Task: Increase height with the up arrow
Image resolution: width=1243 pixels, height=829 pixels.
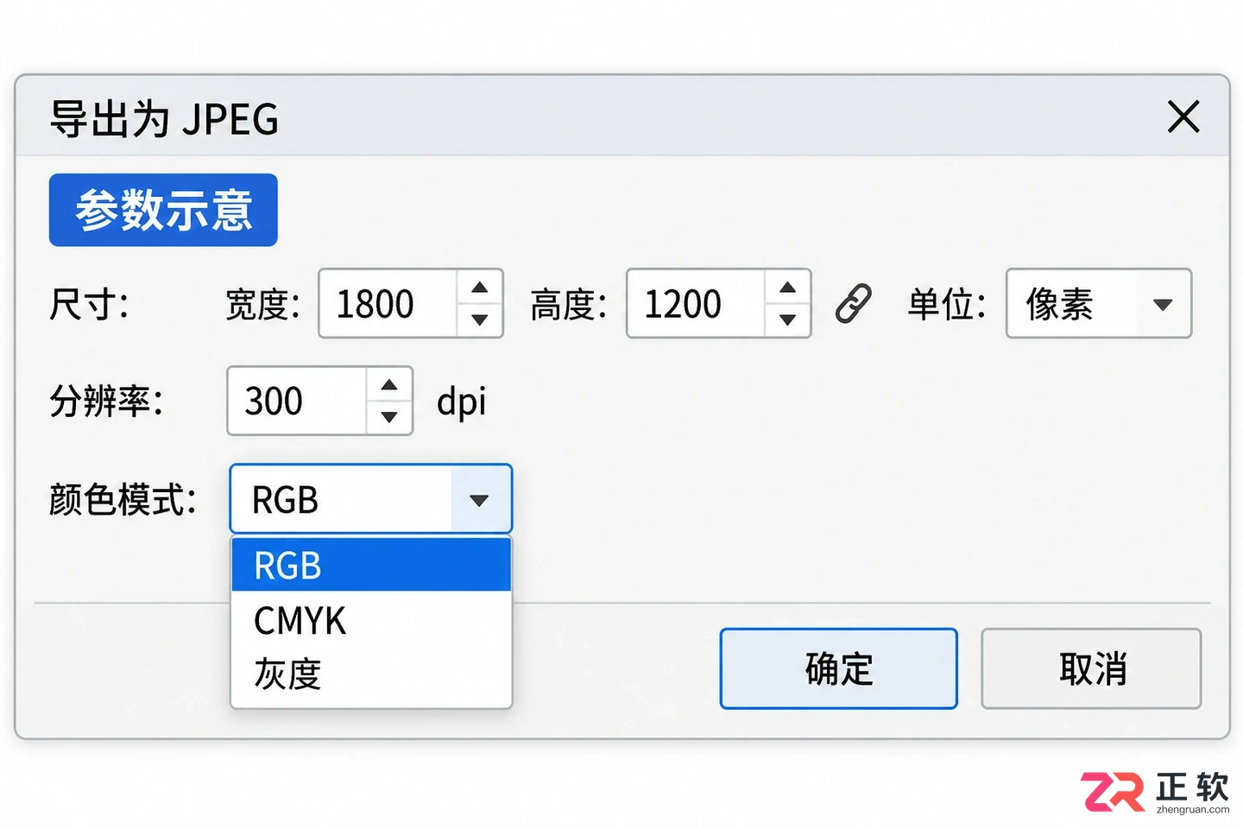Action: 787,288
